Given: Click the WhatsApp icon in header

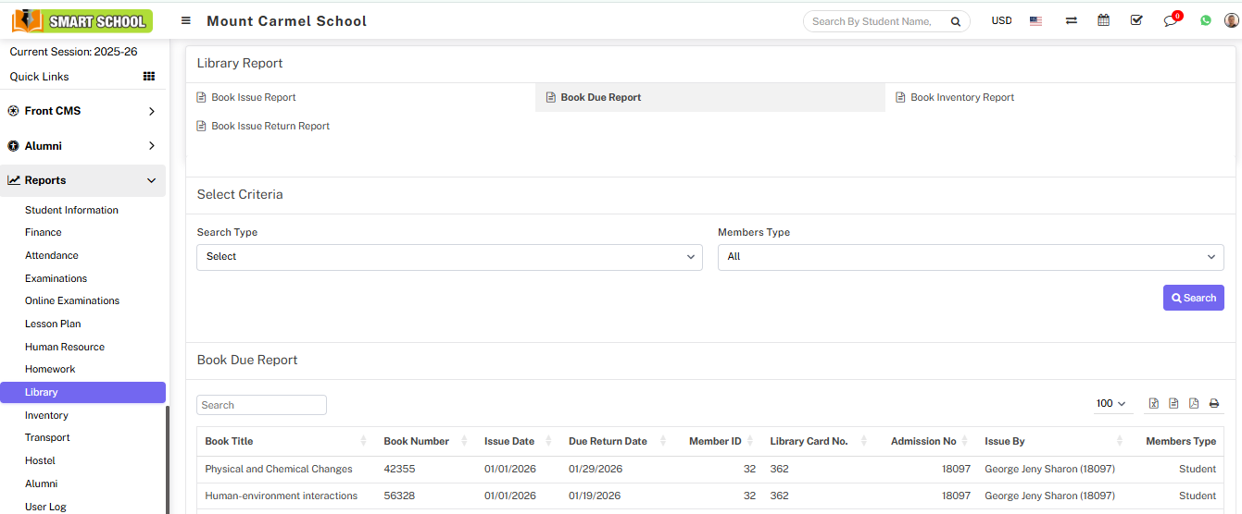Looking at the screenshot, I should pos(1205,20).
